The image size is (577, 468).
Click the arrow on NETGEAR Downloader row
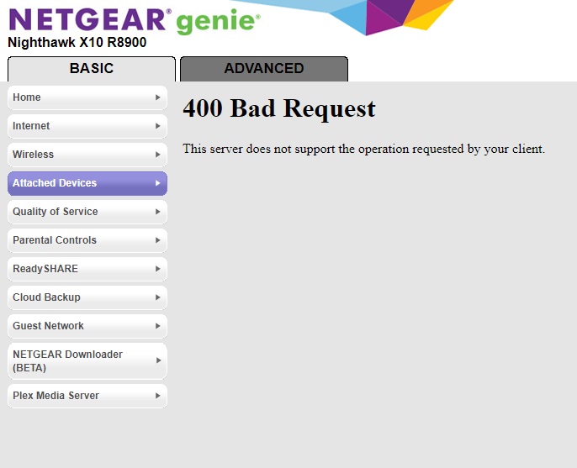pos(158,360)
